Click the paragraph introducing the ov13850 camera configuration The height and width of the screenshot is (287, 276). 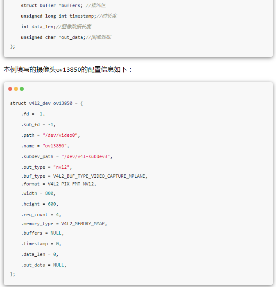[x=68, y=70]
